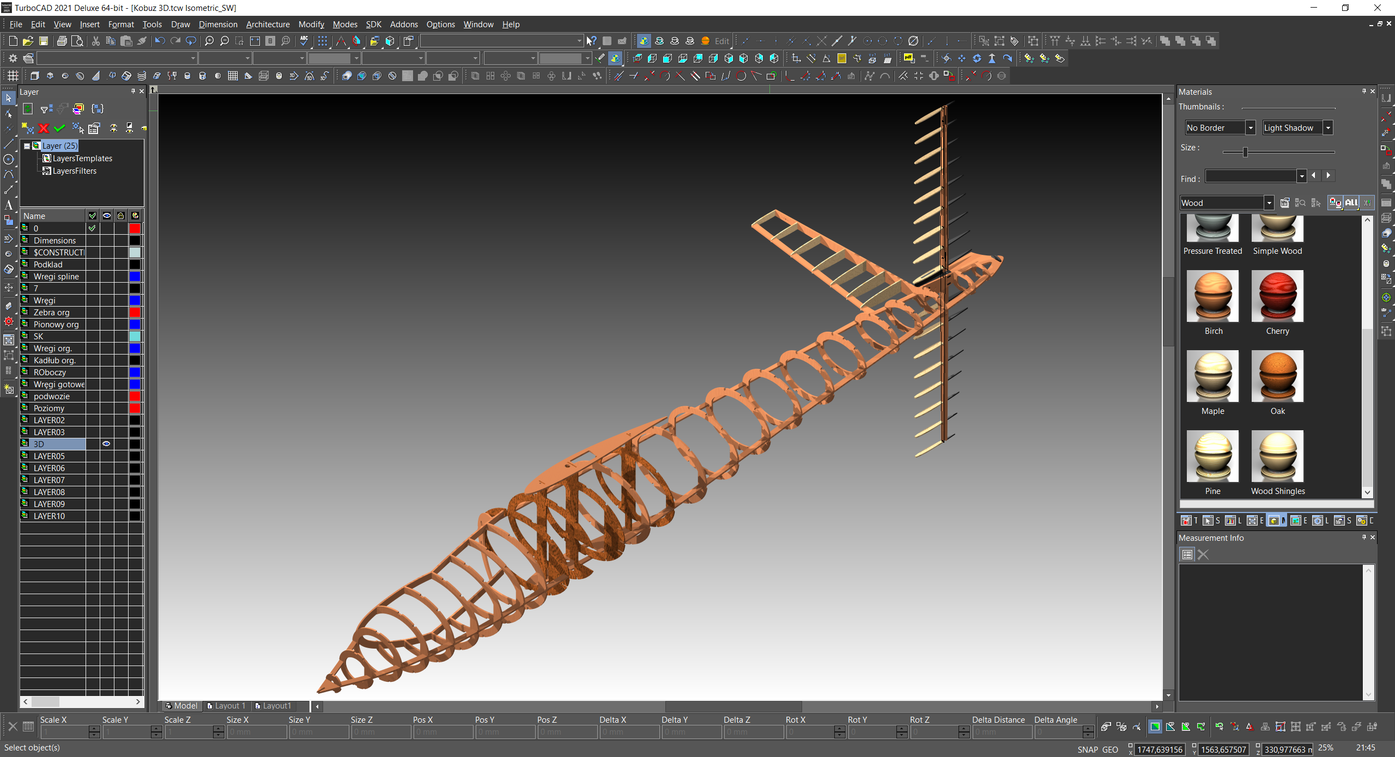Click the Save floppy disk icon
The width and height of the screenshot is (1395, 757).
point(44,41)
